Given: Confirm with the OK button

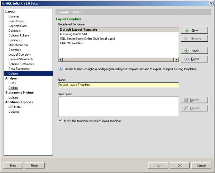Looking at the screenshot, I should click(180, 166).
